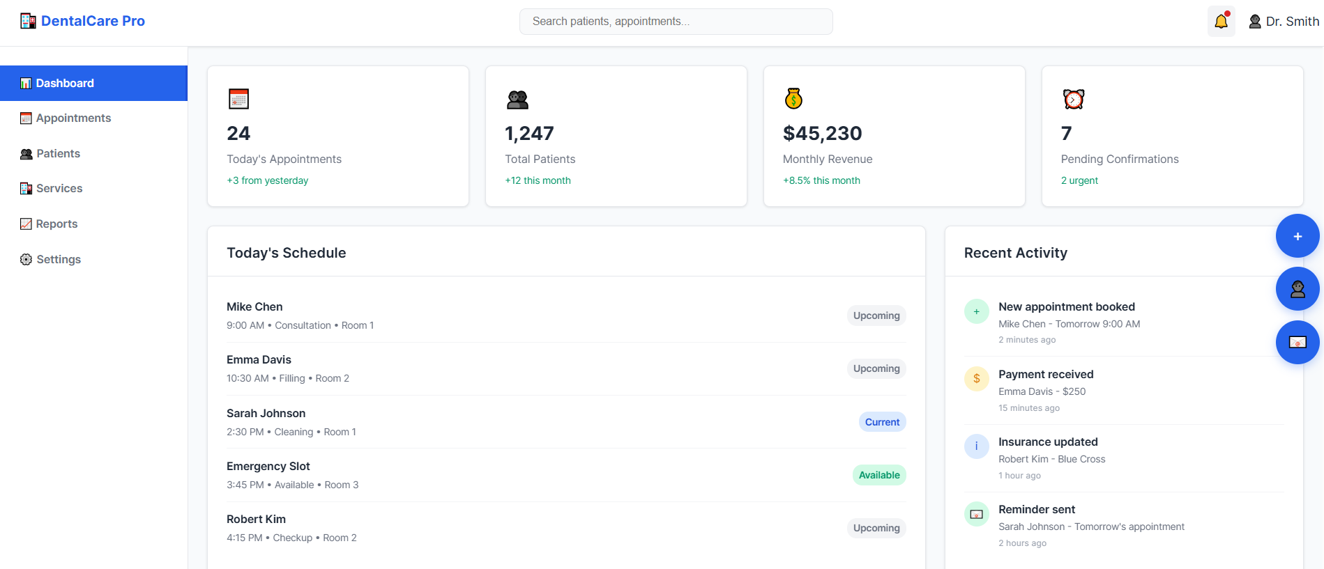
Task: Open the Payment received activity entry
Action: (x=1046, y=375)
